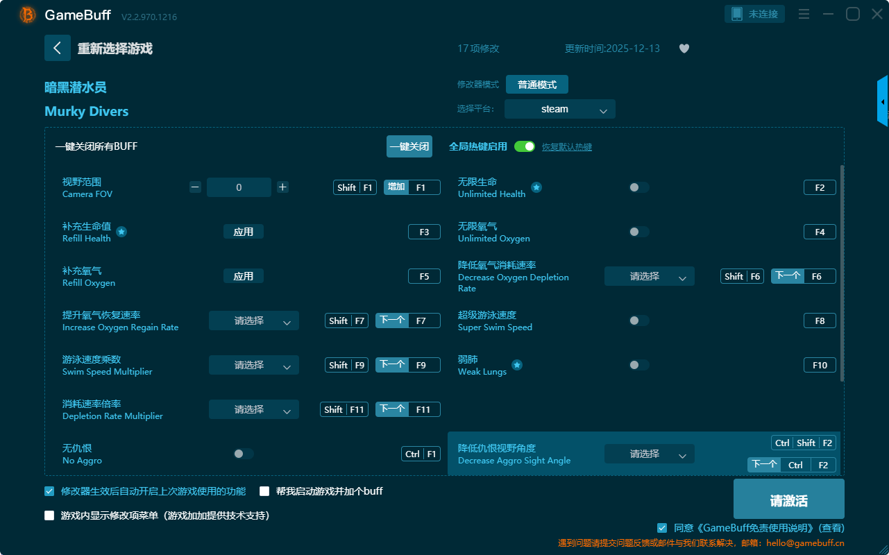The image size is (889, 555).
Task: Open the steam platform dropdown
Action: click(559, 110)
